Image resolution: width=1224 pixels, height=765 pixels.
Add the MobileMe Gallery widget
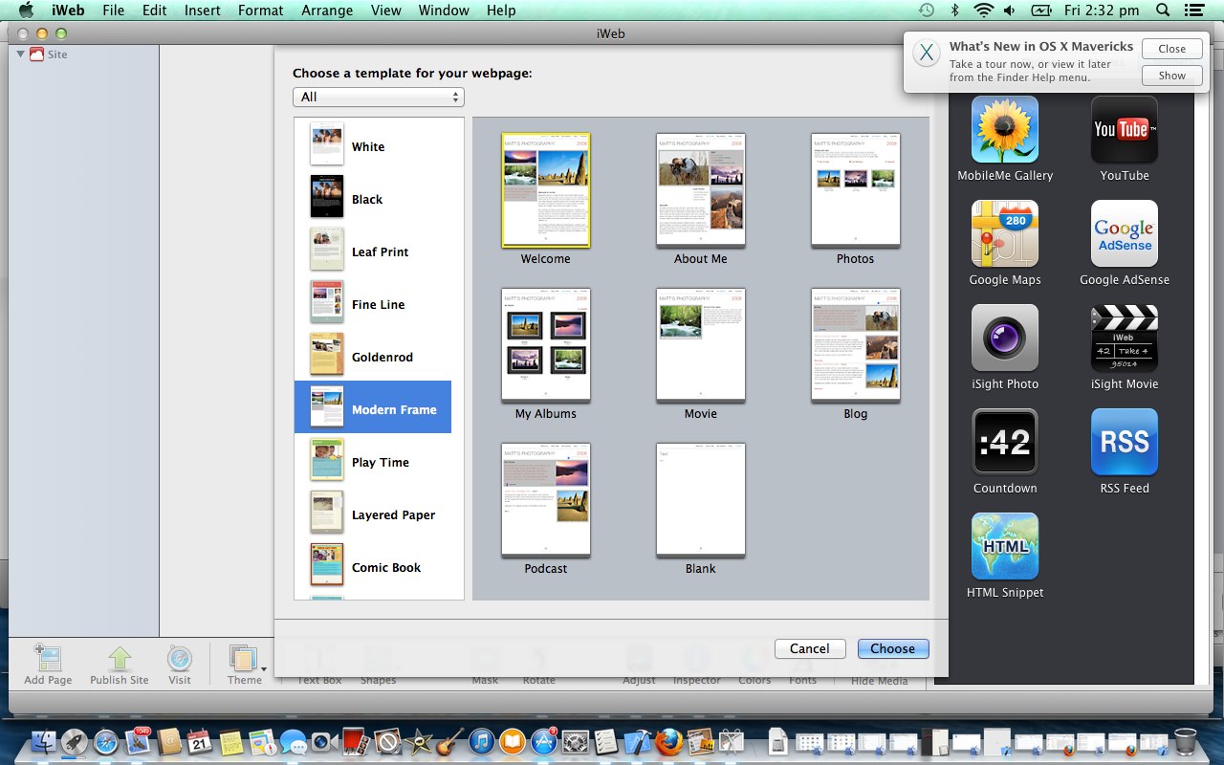click(x=1005, y=129)
